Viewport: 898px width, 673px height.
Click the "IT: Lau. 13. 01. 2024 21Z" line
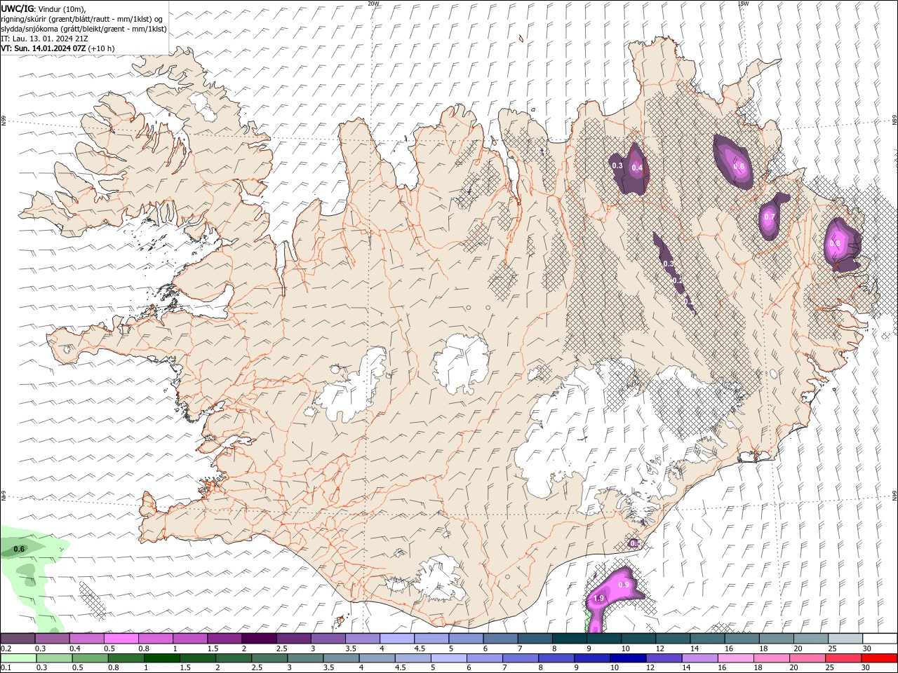[x=44, y=39]
